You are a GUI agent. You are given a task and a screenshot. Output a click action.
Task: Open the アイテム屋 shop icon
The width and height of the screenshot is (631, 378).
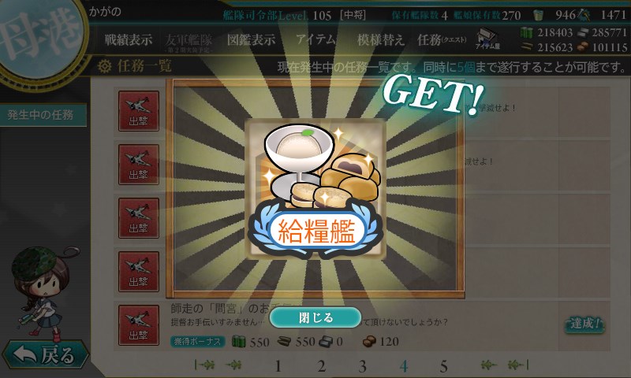coord(487,39)
